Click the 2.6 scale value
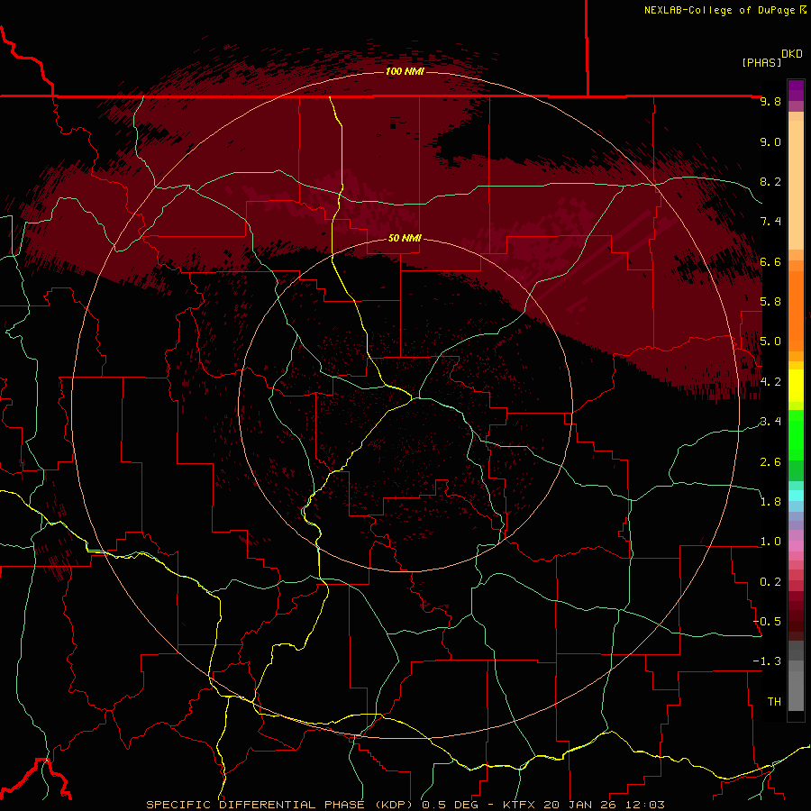 (770, 462)
